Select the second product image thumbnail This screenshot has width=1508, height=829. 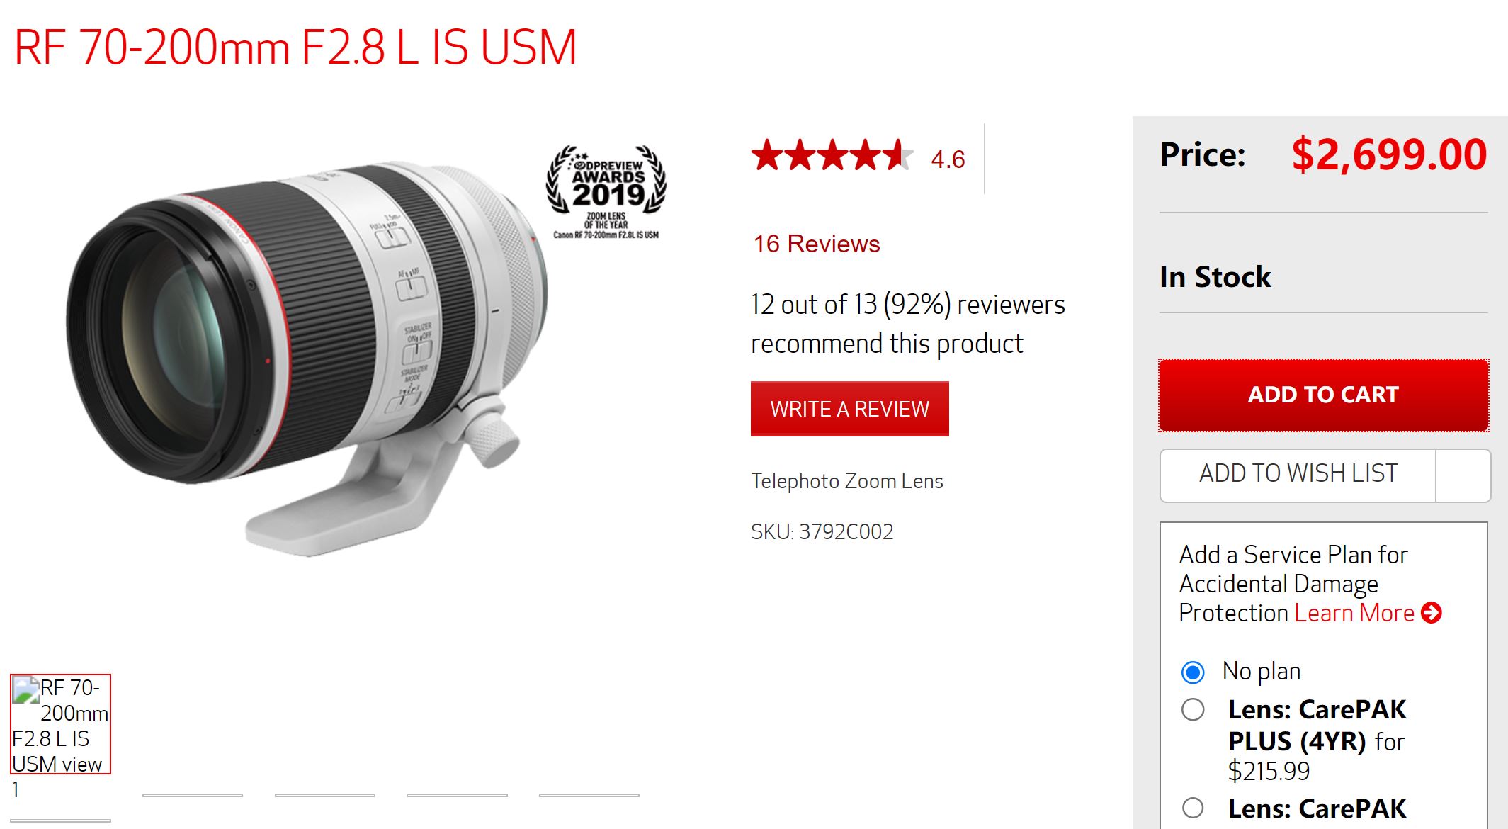[193, 795]
